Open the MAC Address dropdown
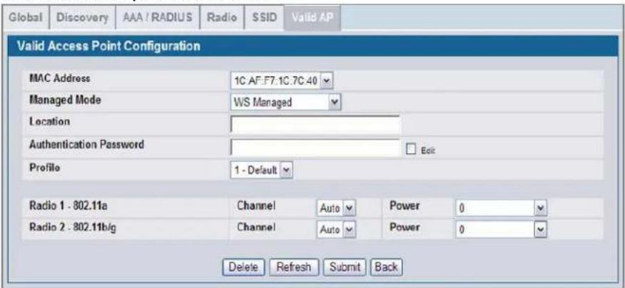The height and width of the screenshot is (288, 625). click(x=282, y=82)
